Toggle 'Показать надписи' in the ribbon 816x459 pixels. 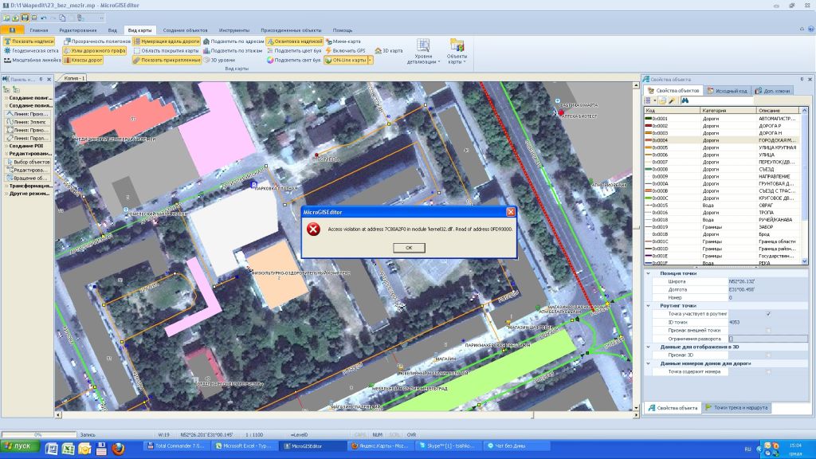coord(30,41)
